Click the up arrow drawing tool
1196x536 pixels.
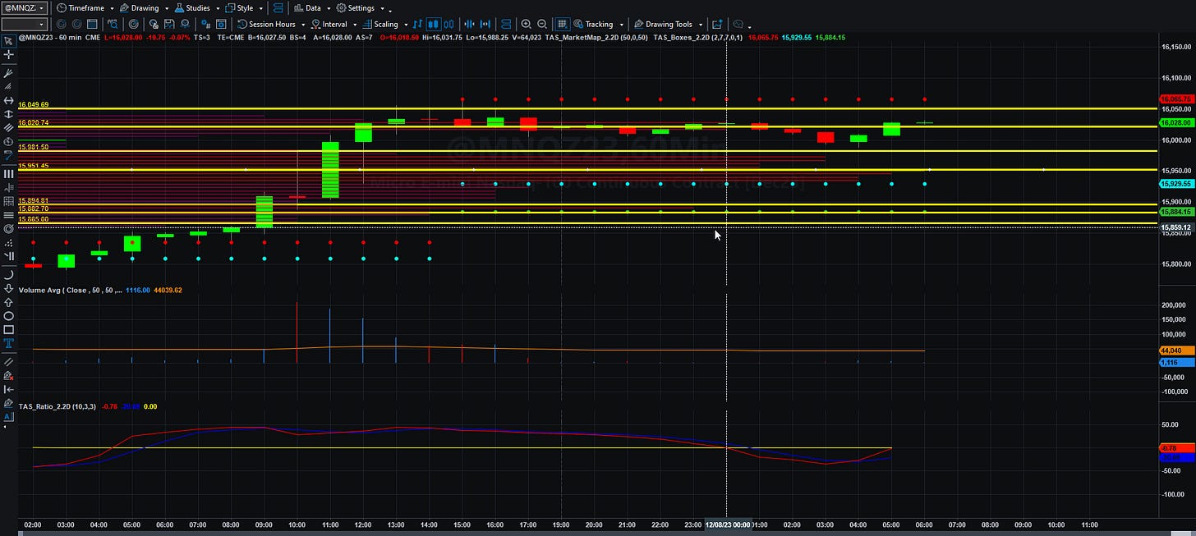9,301
